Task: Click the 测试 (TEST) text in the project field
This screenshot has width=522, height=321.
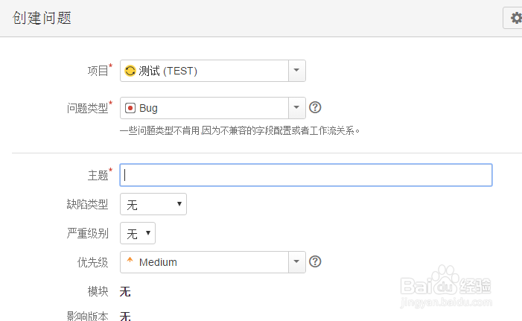Action: tap(168, 71)
